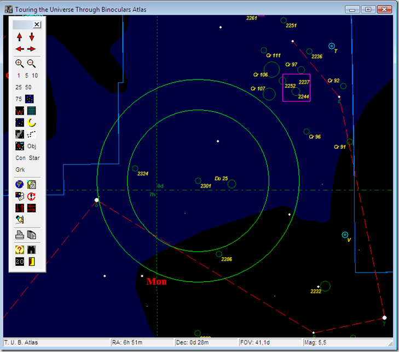This screenshot has height=352, width=399.
Task: Toggle Greek letters with Grk button
Action: pos(20,170)
